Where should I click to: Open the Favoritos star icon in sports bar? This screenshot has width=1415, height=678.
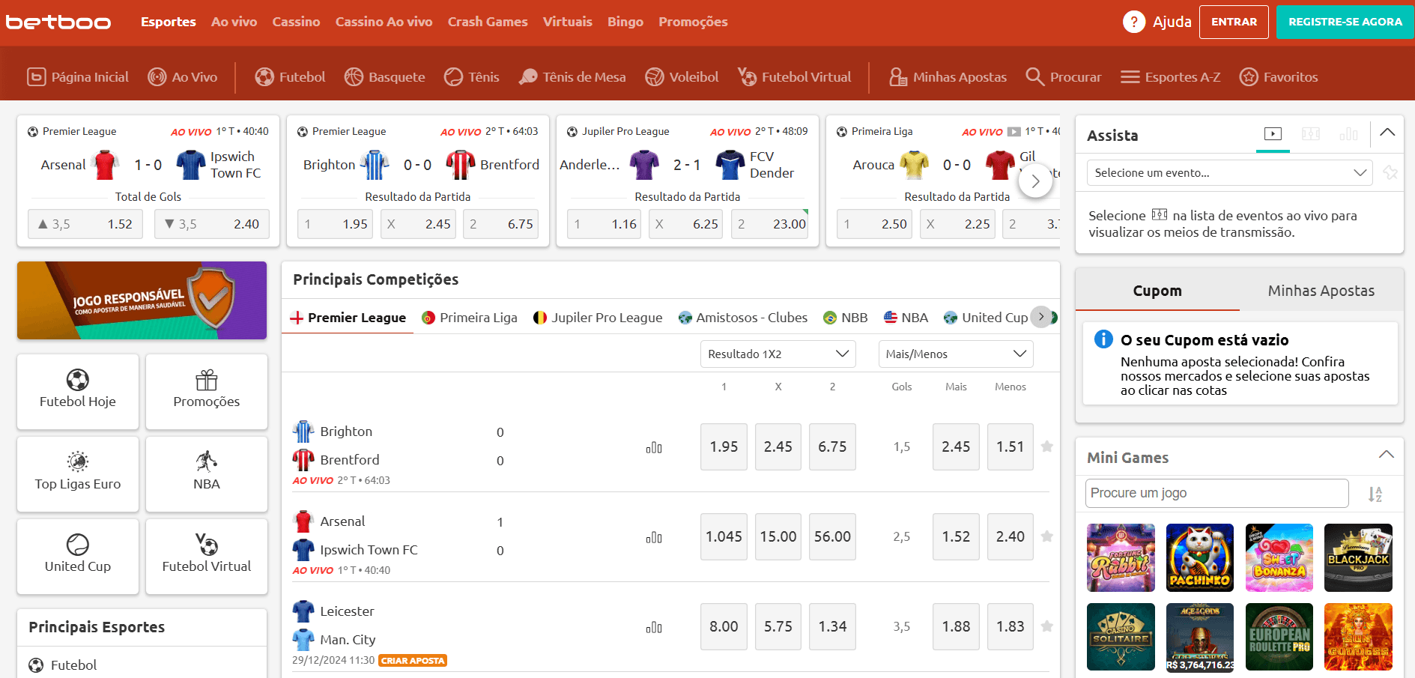[1249, 76]
